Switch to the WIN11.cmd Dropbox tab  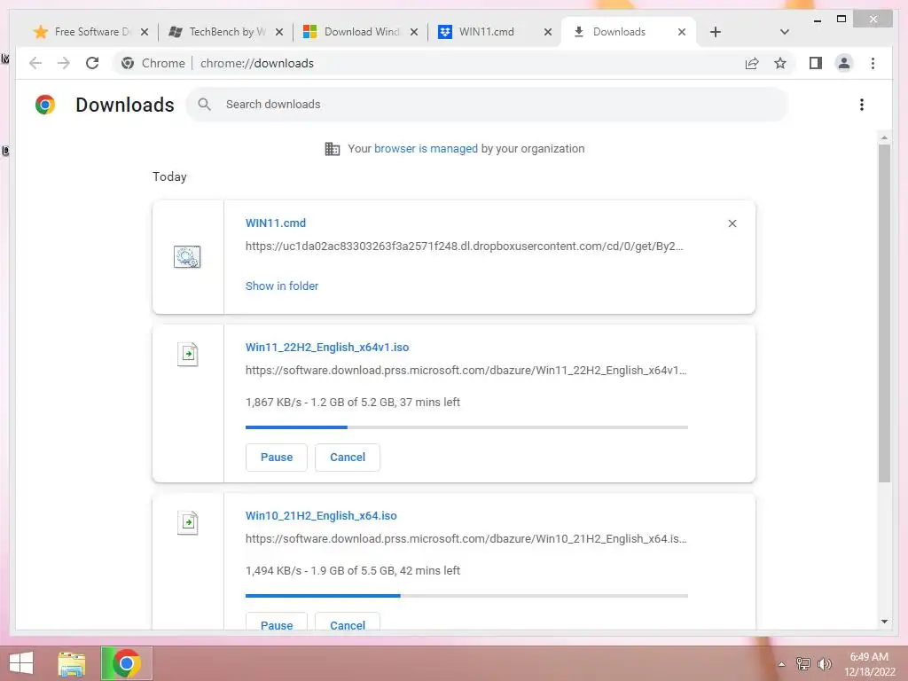coord(486,32)
